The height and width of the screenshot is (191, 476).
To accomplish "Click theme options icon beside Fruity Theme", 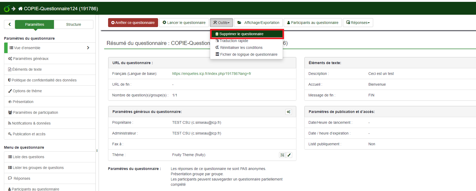I will pyautogui.click(x=282, y=155).
